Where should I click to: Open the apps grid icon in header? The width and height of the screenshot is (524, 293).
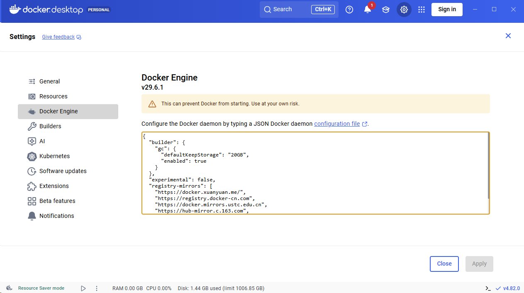(x=422, y=10)
